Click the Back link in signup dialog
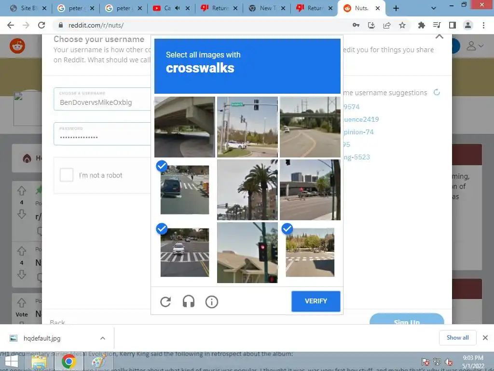The height and width of the screenshot is (371, 494). coord(57,322)
